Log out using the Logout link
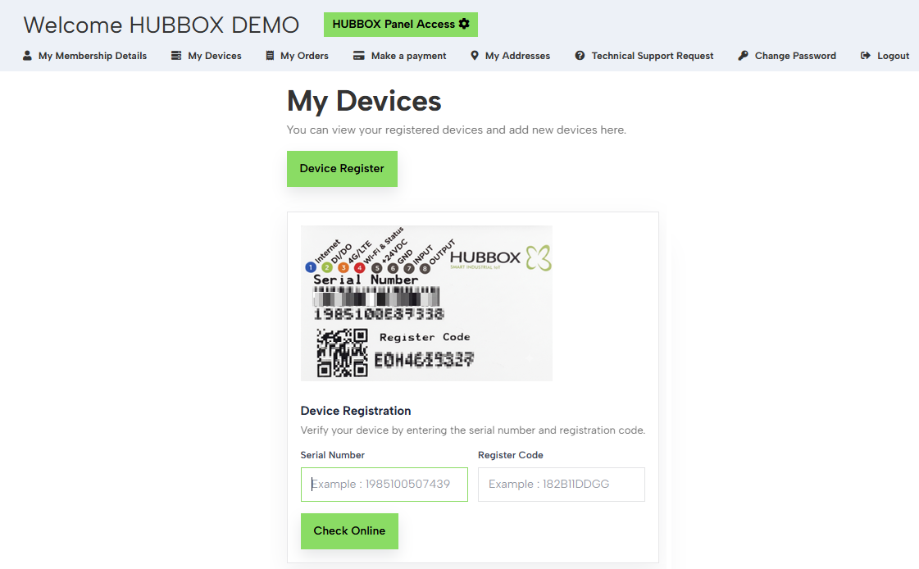 (885, 56)
